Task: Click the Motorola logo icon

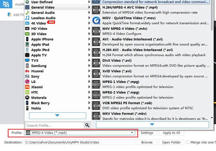Action: 27,98
